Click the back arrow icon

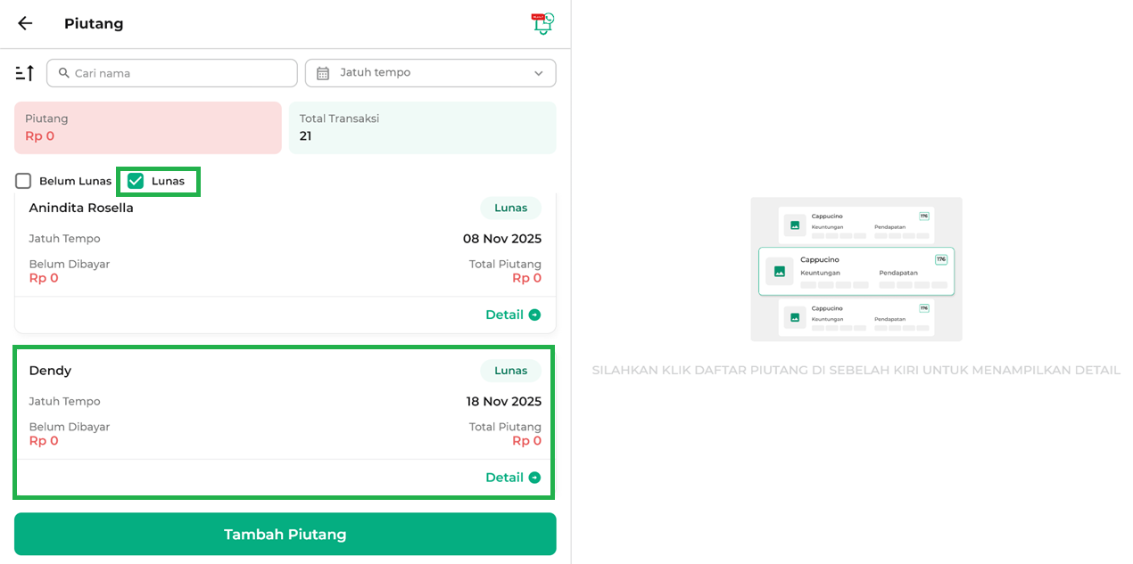click(x=25, y=24)
